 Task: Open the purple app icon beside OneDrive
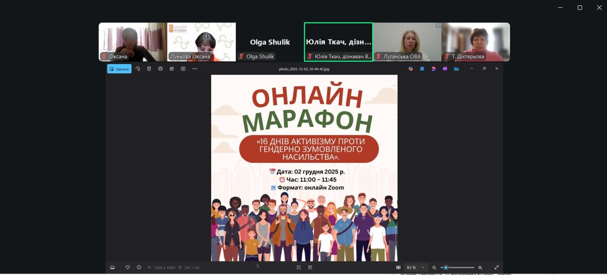point(445,69)
